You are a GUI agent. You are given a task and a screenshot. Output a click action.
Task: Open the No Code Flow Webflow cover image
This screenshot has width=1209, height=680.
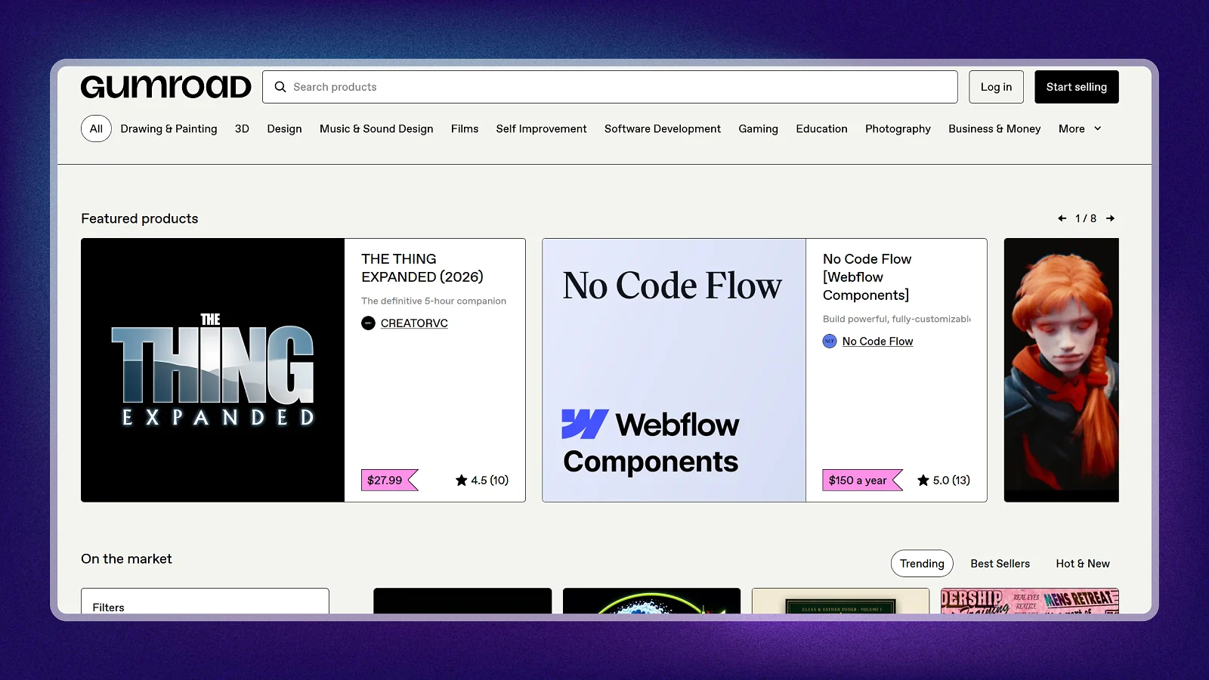click(674, 370)
